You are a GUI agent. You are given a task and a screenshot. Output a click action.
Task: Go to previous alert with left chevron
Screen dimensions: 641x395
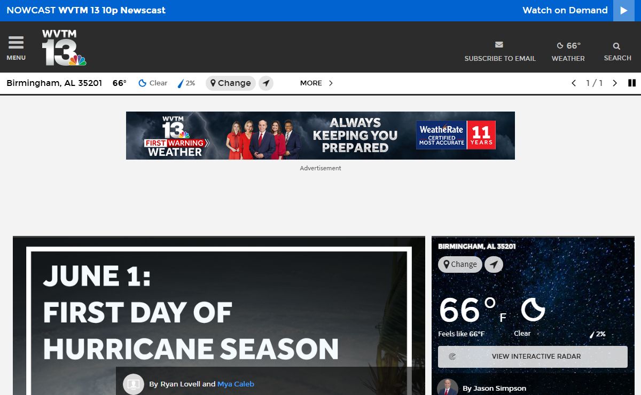574,83
